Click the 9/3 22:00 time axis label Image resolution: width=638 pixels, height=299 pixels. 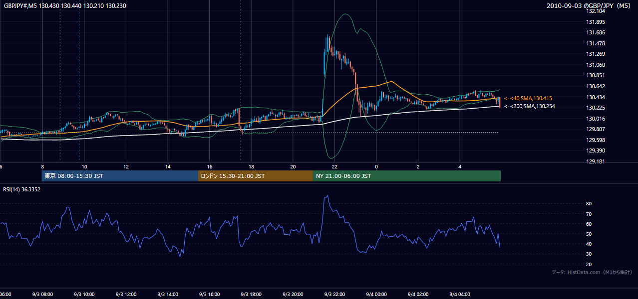point(335,295)
